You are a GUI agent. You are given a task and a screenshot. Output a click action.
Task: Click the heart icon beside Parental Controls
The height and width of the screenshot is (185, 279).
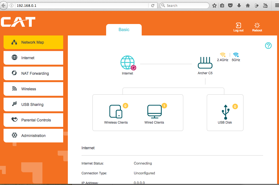click(14, 120)
